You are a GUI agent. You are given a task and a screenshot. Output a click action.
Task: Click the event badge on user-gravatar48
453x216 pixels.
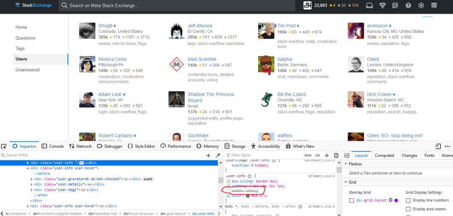click(x=148, y=179)
